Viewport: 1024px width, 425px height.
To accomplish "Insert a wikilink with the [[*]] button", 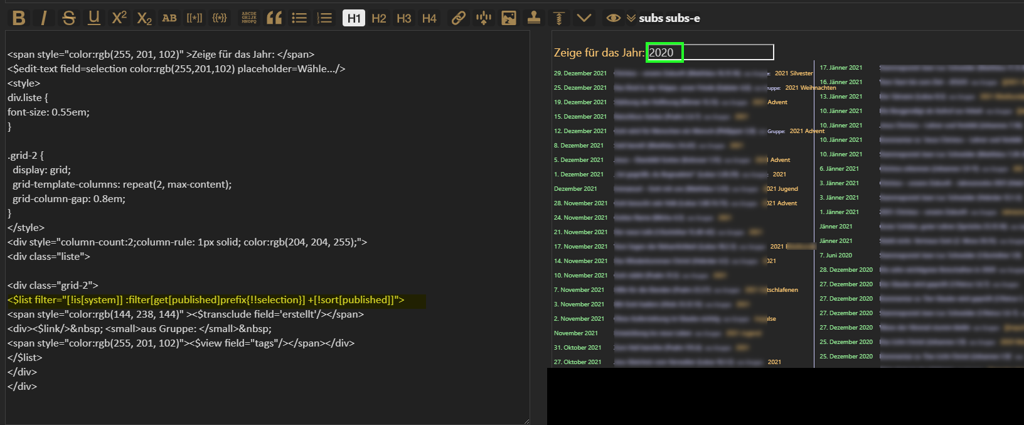I will (195, 18).
